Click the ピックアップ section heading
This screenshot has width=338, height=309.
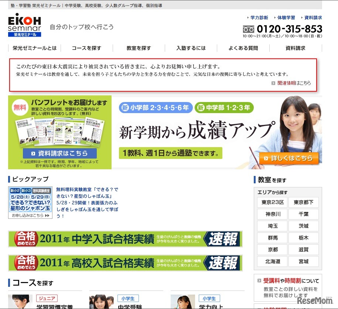(x=30, y=179)
